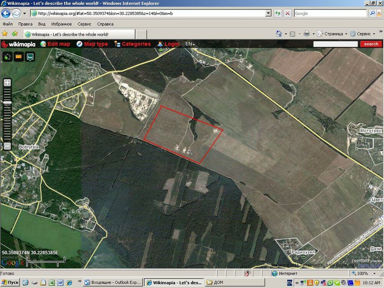
Task: Switch to Входящие - Outlook Express taskbar window
Action: 113,282
